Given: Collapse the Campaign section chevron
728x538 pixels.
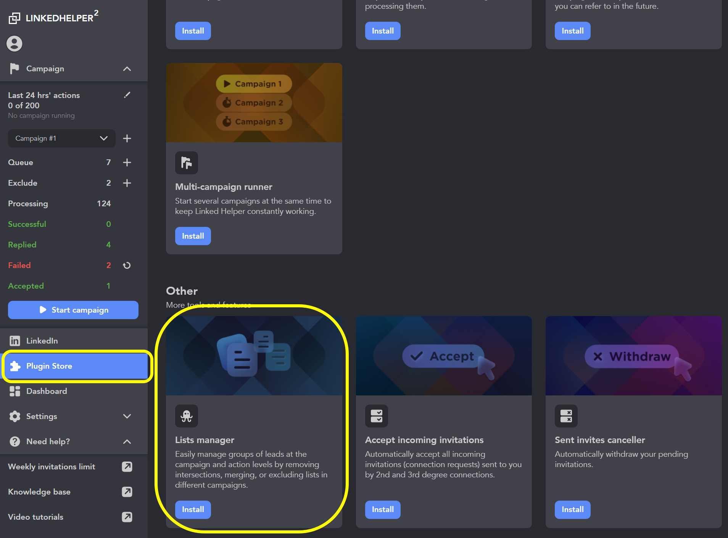Looking at the screenshot, I should (x=127, y=69).
